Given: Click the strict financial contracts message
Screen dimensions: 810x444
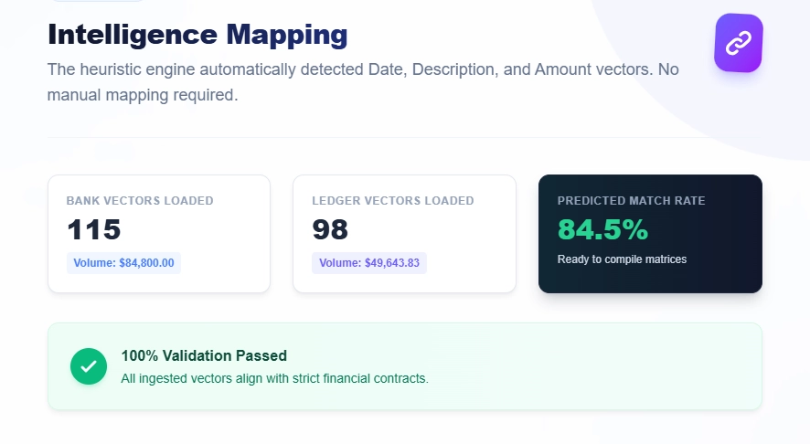Looking at the screenshot, I should (x=274, y=377).
